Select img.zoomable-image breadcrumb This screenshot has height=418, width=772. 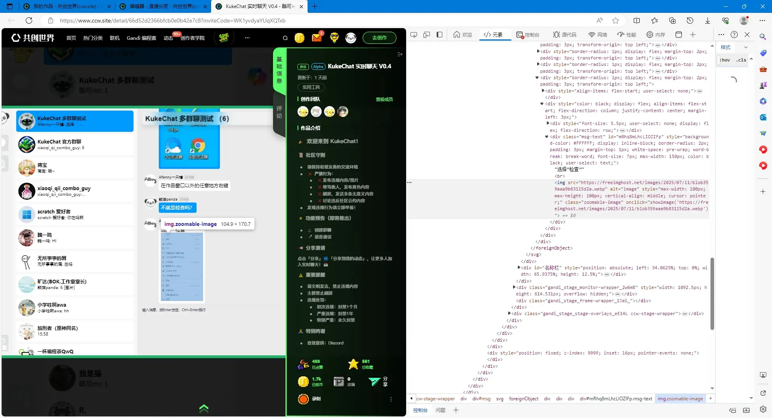point(680,399)
